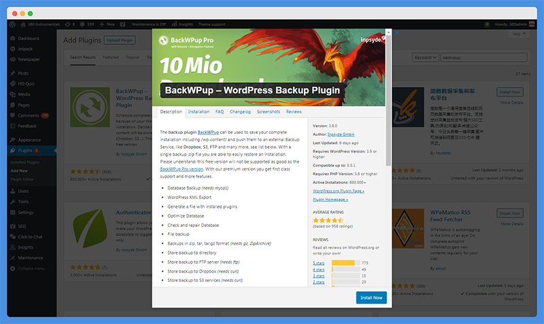Open Installed Plugins submenu item

[x=25, y=162]
